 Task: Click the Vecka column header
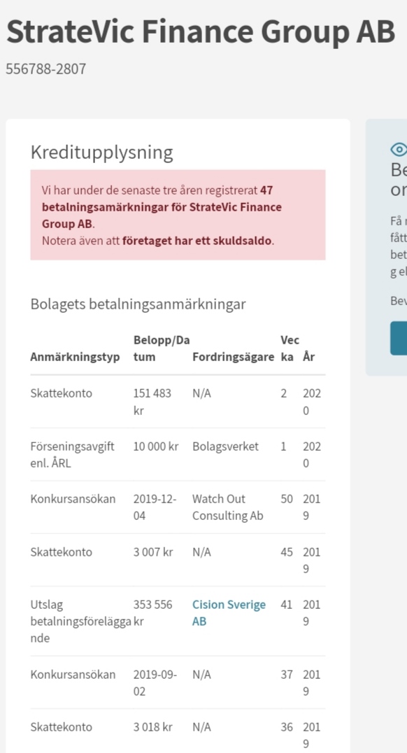290,349
